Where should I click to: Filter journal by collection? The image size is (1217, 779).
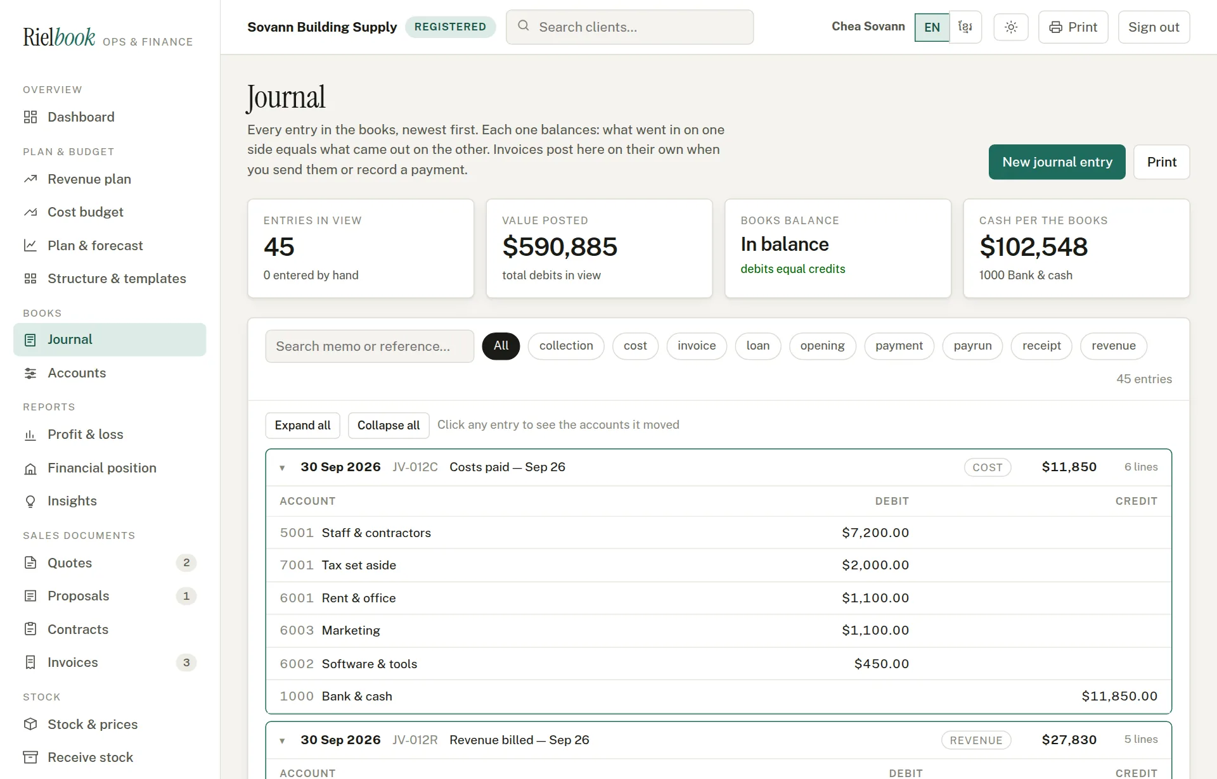(566, 346)
